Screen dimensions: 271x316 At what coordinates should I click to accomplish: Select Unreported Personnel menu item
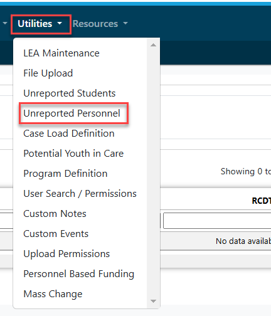click(x=72, y=113)
